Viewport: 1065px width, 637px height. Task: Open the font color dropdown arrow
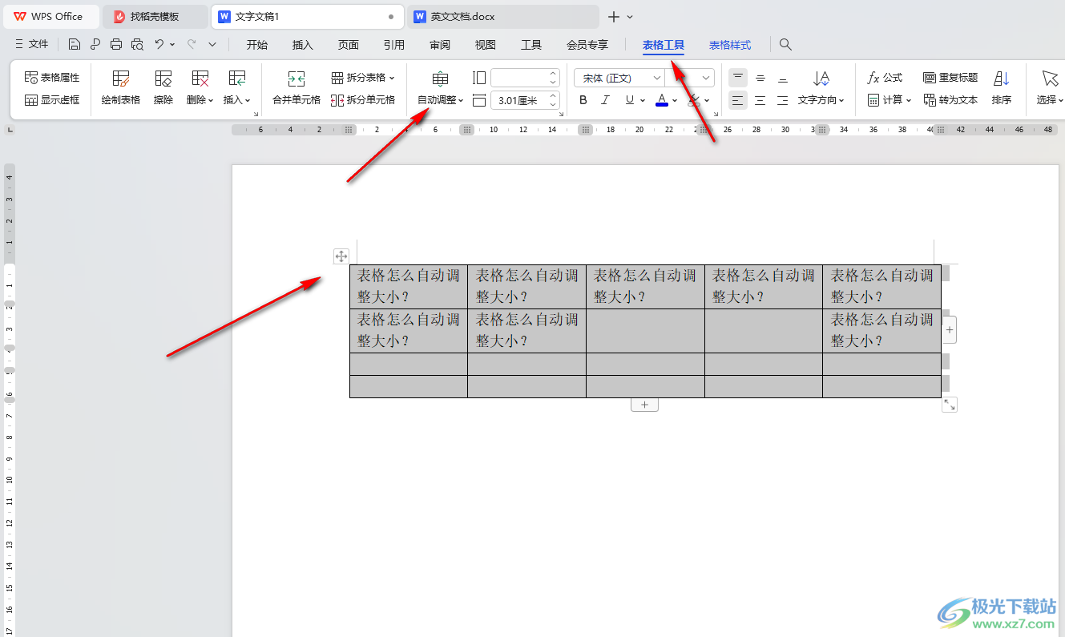tap(675, 101)
